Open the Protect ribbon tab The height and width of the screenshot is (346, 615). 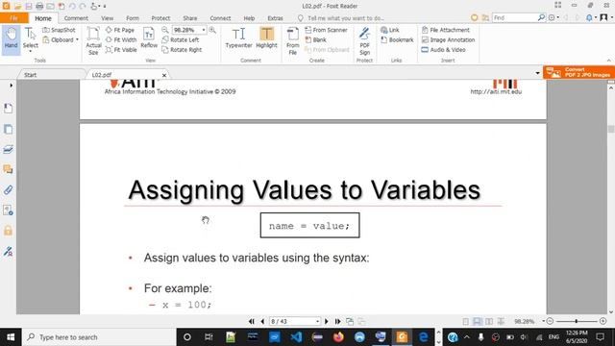click(x=160, y=18)
